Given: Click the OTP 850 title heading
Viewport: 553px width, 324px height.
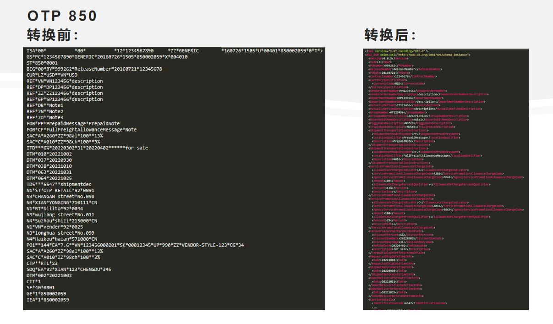Looking at the screenshot, I should pos(62,16).
